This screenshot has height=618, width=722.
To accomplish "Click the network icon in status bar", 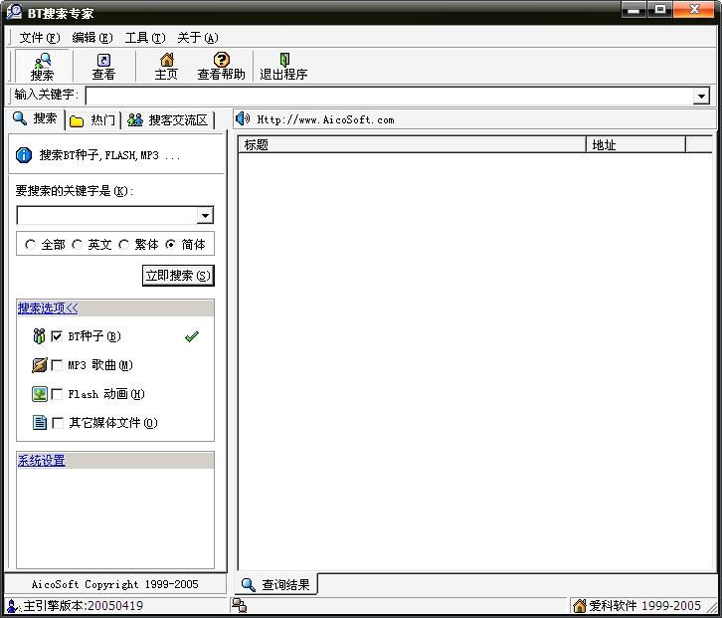I will point(240,606).
